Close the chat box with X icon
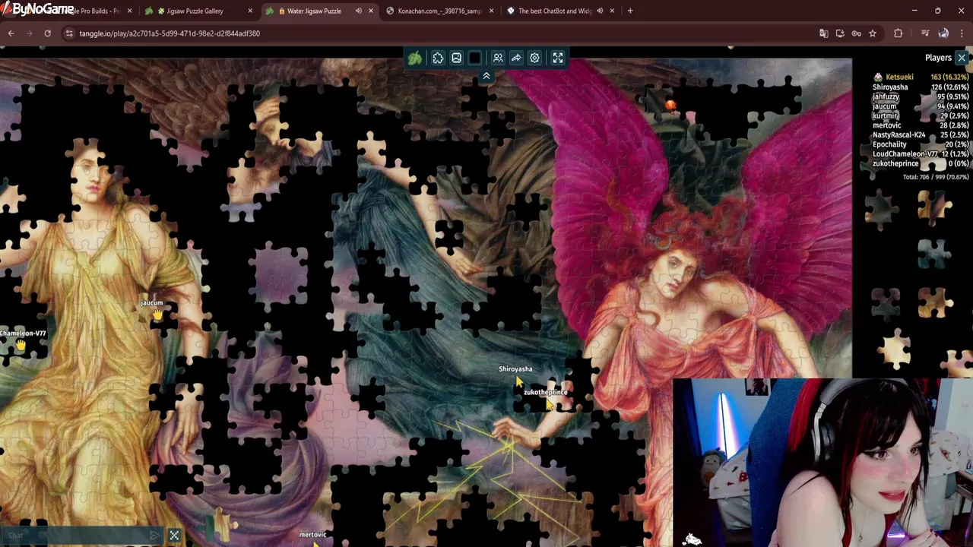Screen dimensions: 973x547 (x=174, y=536)
